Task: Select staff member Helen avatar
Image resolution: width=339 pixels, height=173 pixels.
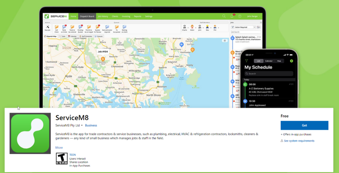Action: click(x=192, y=27)
